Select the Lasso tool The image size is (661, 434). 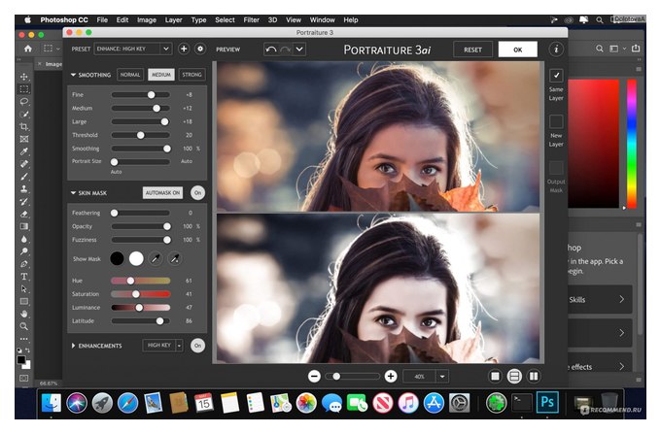click(x=24, y=101)
